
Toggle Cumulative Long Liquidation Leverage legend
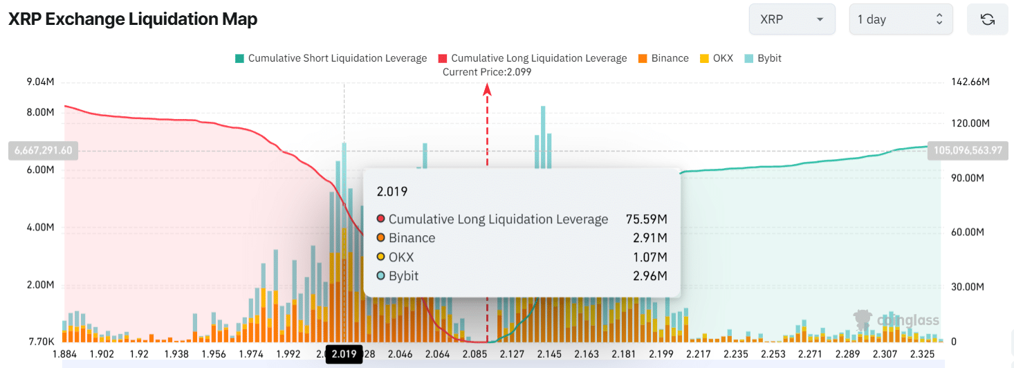539,58
